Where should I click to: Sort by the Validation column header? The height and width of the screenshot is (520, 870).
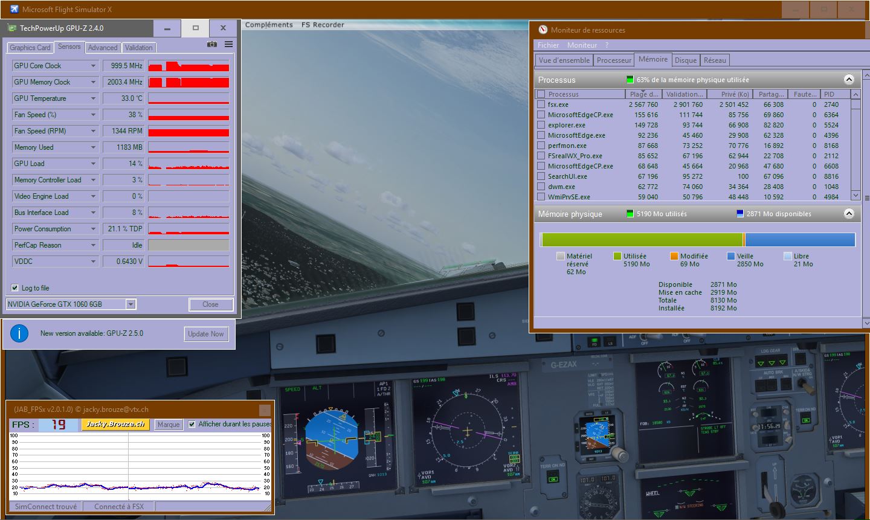684,94
